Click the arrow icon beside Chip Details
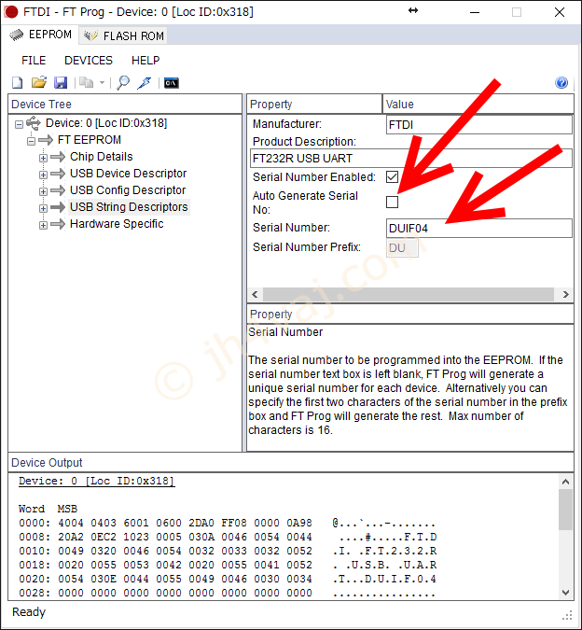The image size is (582, 630). coord(58,157)
